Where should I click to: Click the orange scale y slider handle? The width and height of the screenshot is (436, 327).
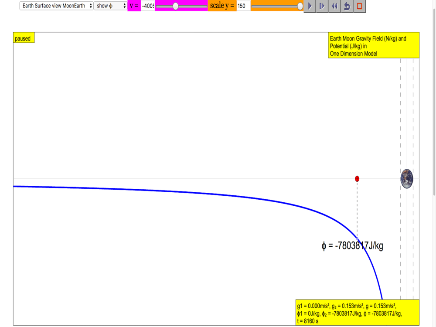click(300, 6)
